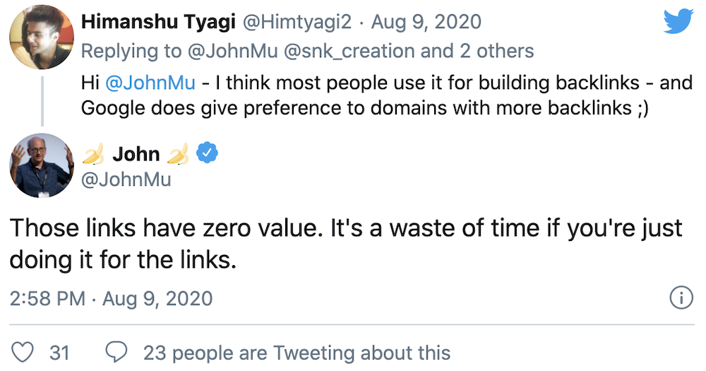Click the banana emoji before John

(93, 153)
